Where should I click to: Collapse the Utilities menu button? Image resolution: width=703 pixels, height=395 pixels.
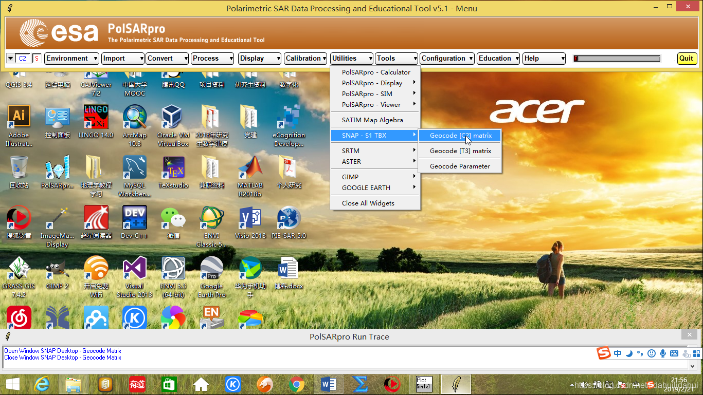point(351,59)
